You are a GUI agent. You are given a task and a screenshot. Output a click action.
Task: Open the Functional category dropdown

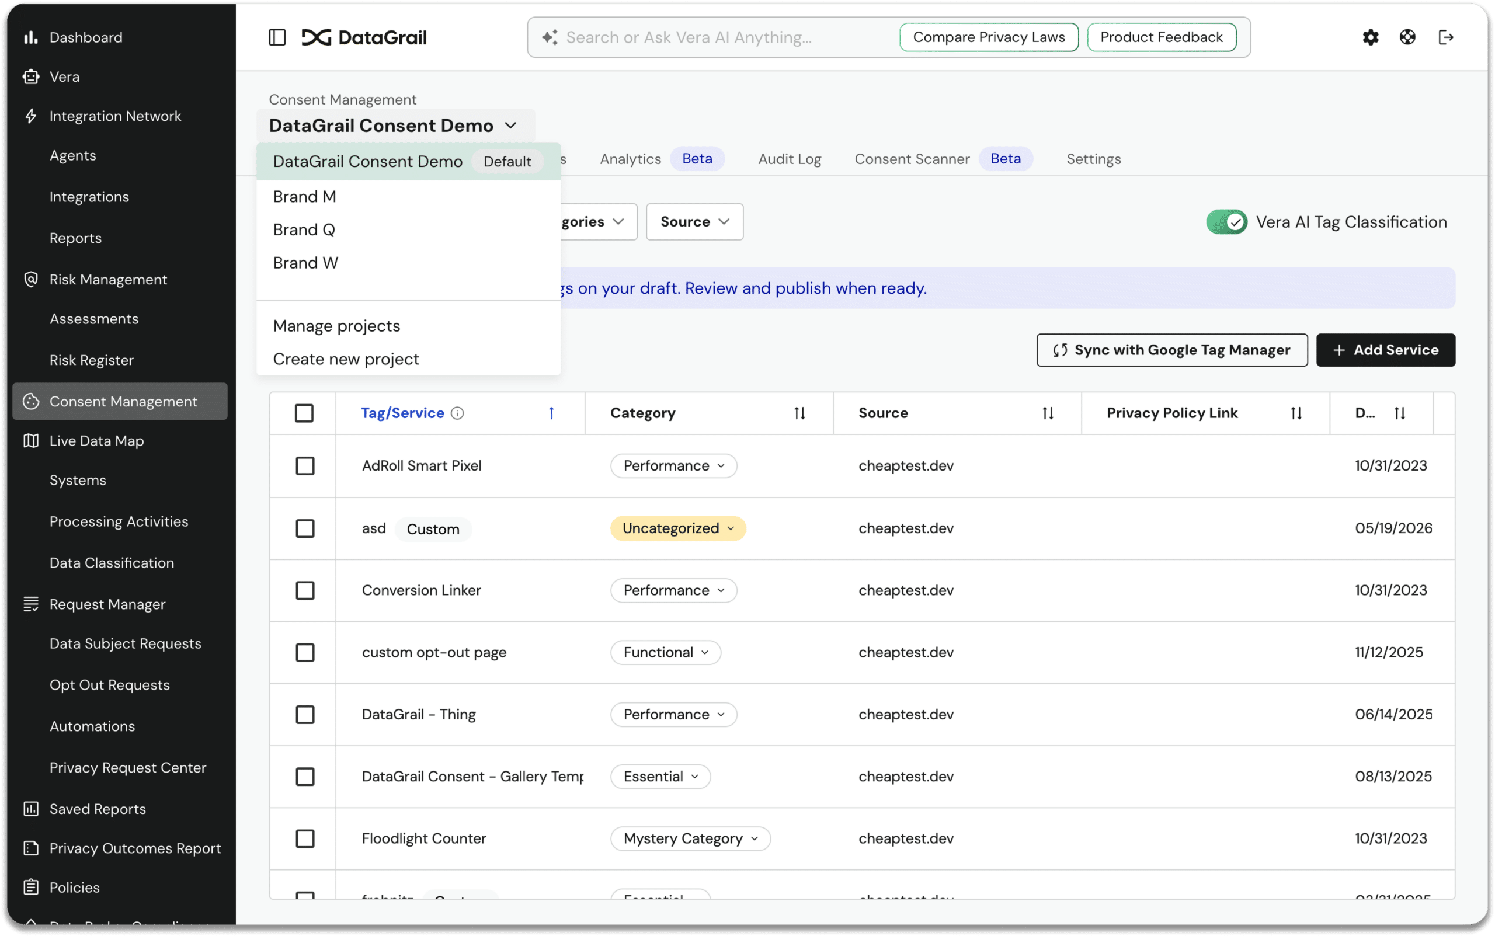[665, 652]
